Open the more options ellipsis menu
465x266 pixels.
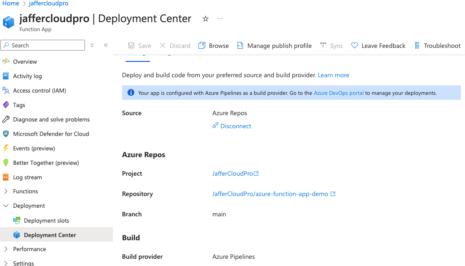coord(220,19)
